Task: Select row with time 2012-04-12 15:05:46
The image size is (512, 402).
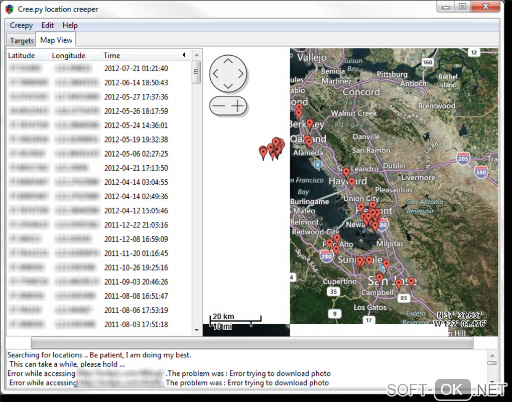Action: [x=99, y=211]
